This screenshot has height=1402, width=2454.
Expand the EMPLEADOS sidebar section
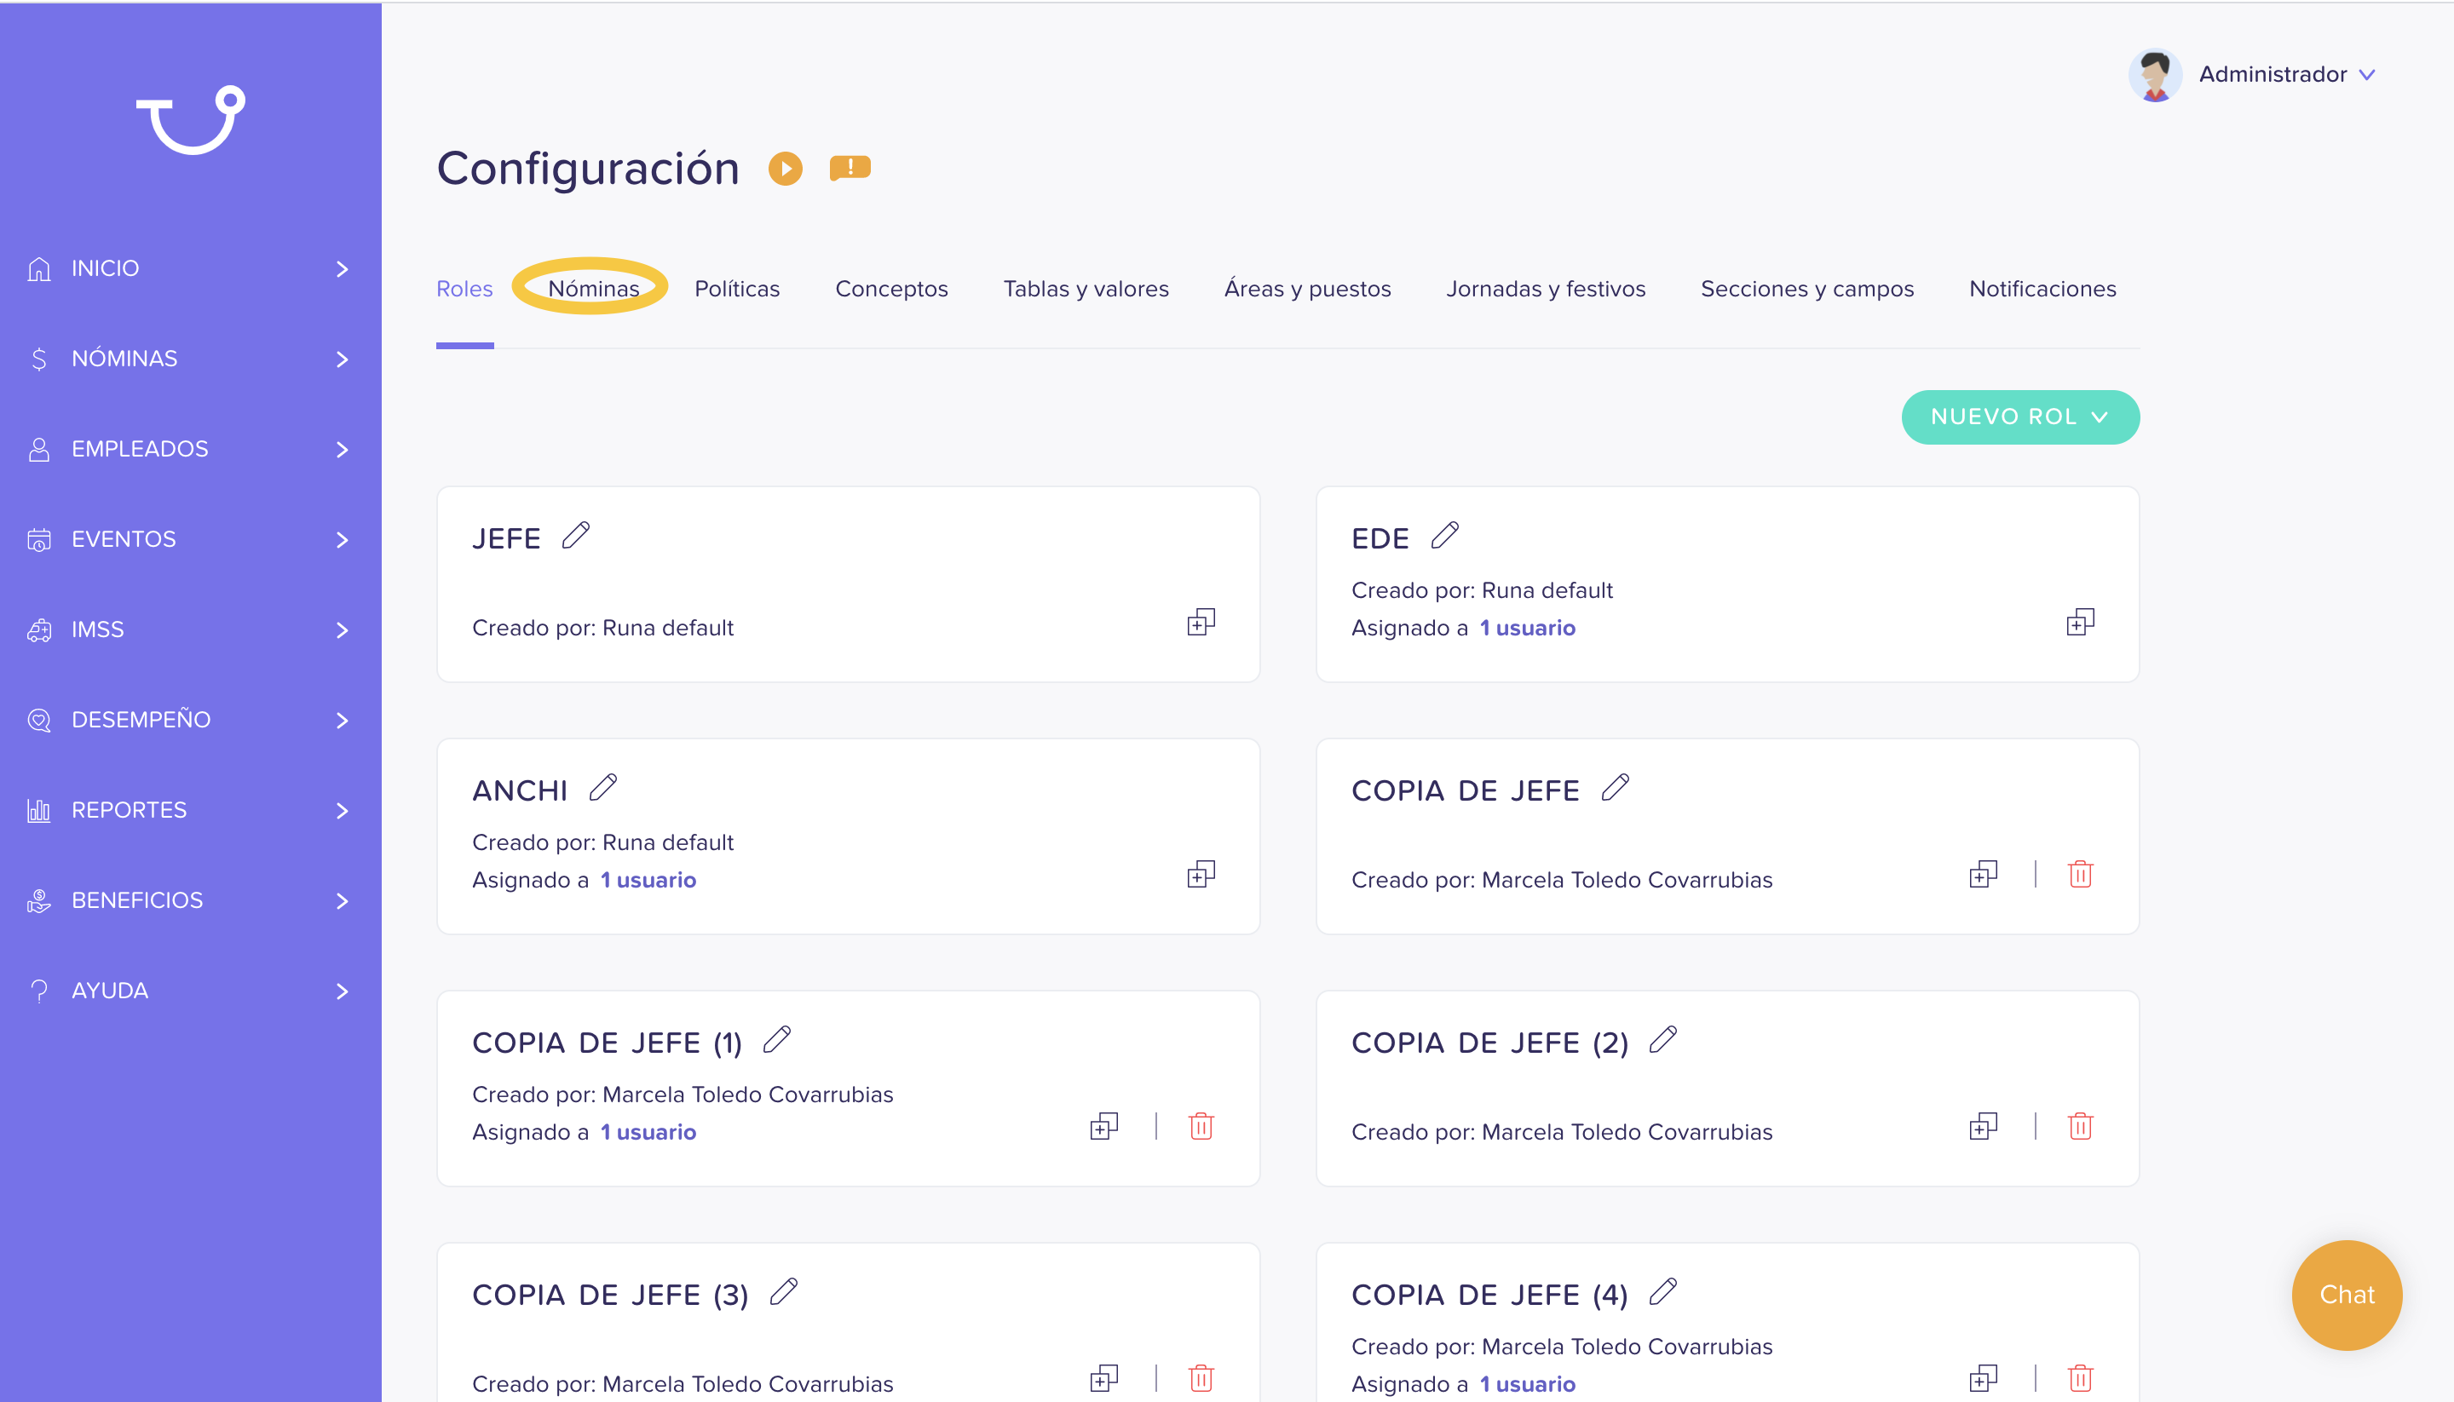[x=190, y=449]
